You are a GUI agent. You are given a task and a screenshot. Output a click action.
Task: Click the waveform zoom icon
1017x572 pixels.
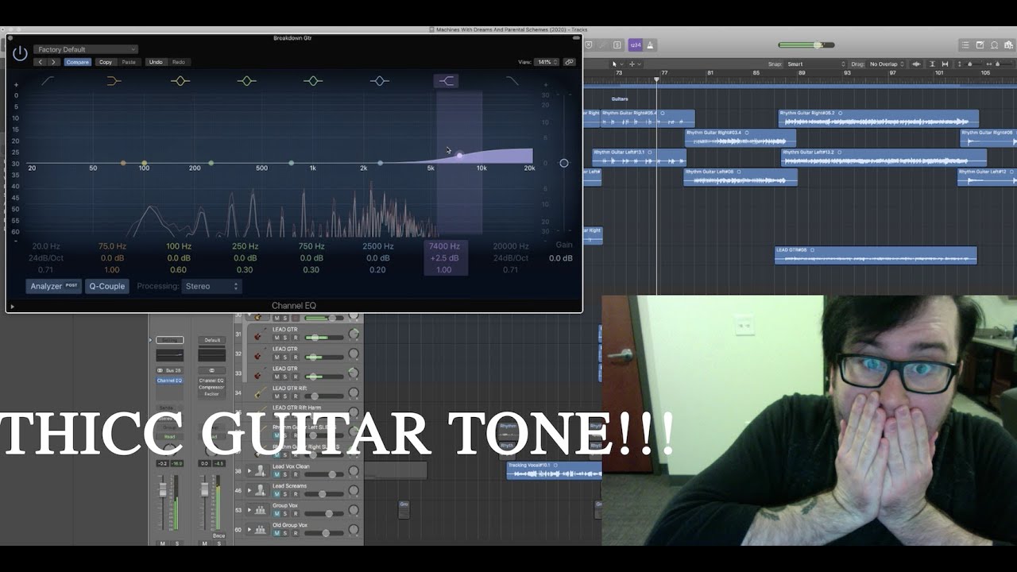pos(917,64)
